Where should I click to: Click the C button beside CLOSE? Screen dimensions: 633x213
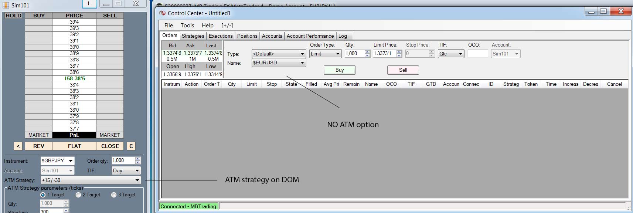click(131, 146)
